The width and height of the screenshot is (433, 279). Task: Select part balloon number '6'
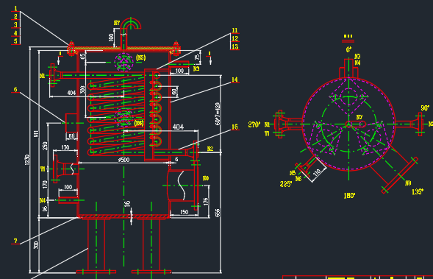(15, 89)
